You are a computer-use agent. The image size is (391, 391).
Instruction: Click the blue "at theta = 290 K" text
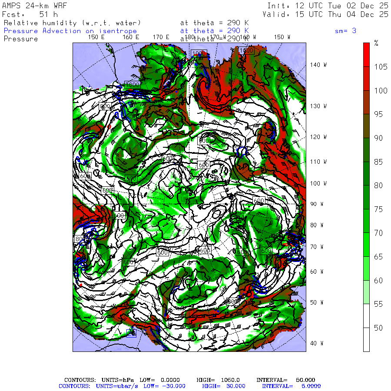(215, 31)
